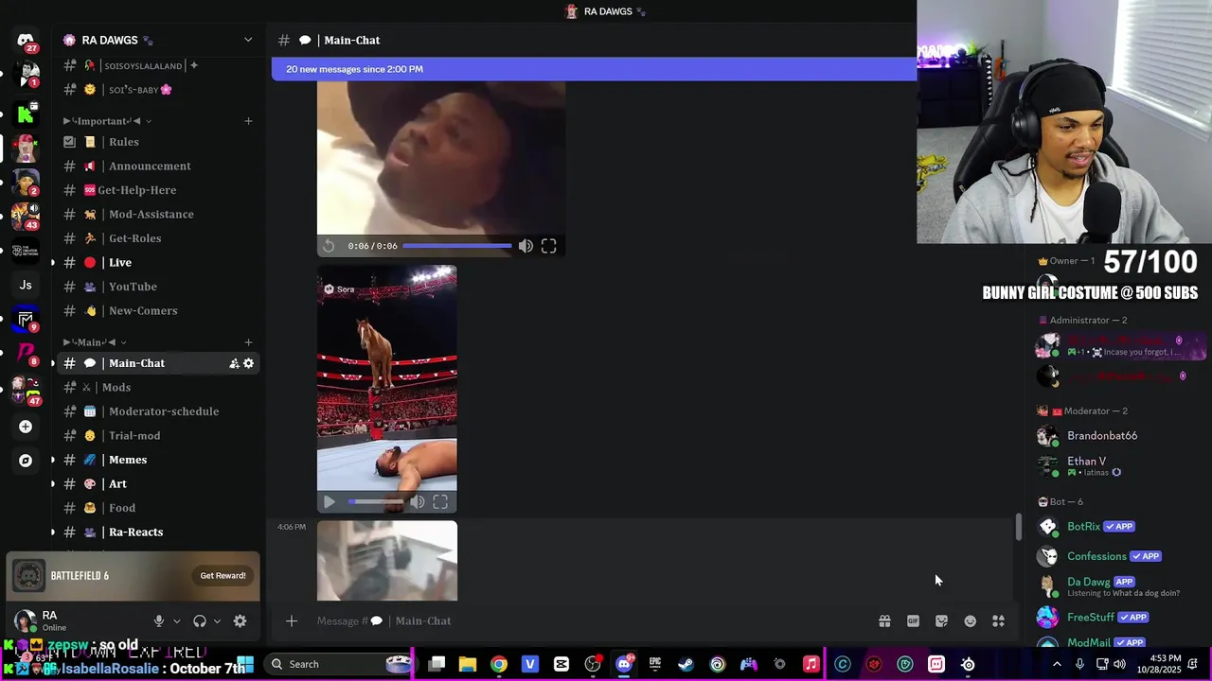Open the GIF picker
Viewport: 1212px width, 681px height.
coord(913,621)
